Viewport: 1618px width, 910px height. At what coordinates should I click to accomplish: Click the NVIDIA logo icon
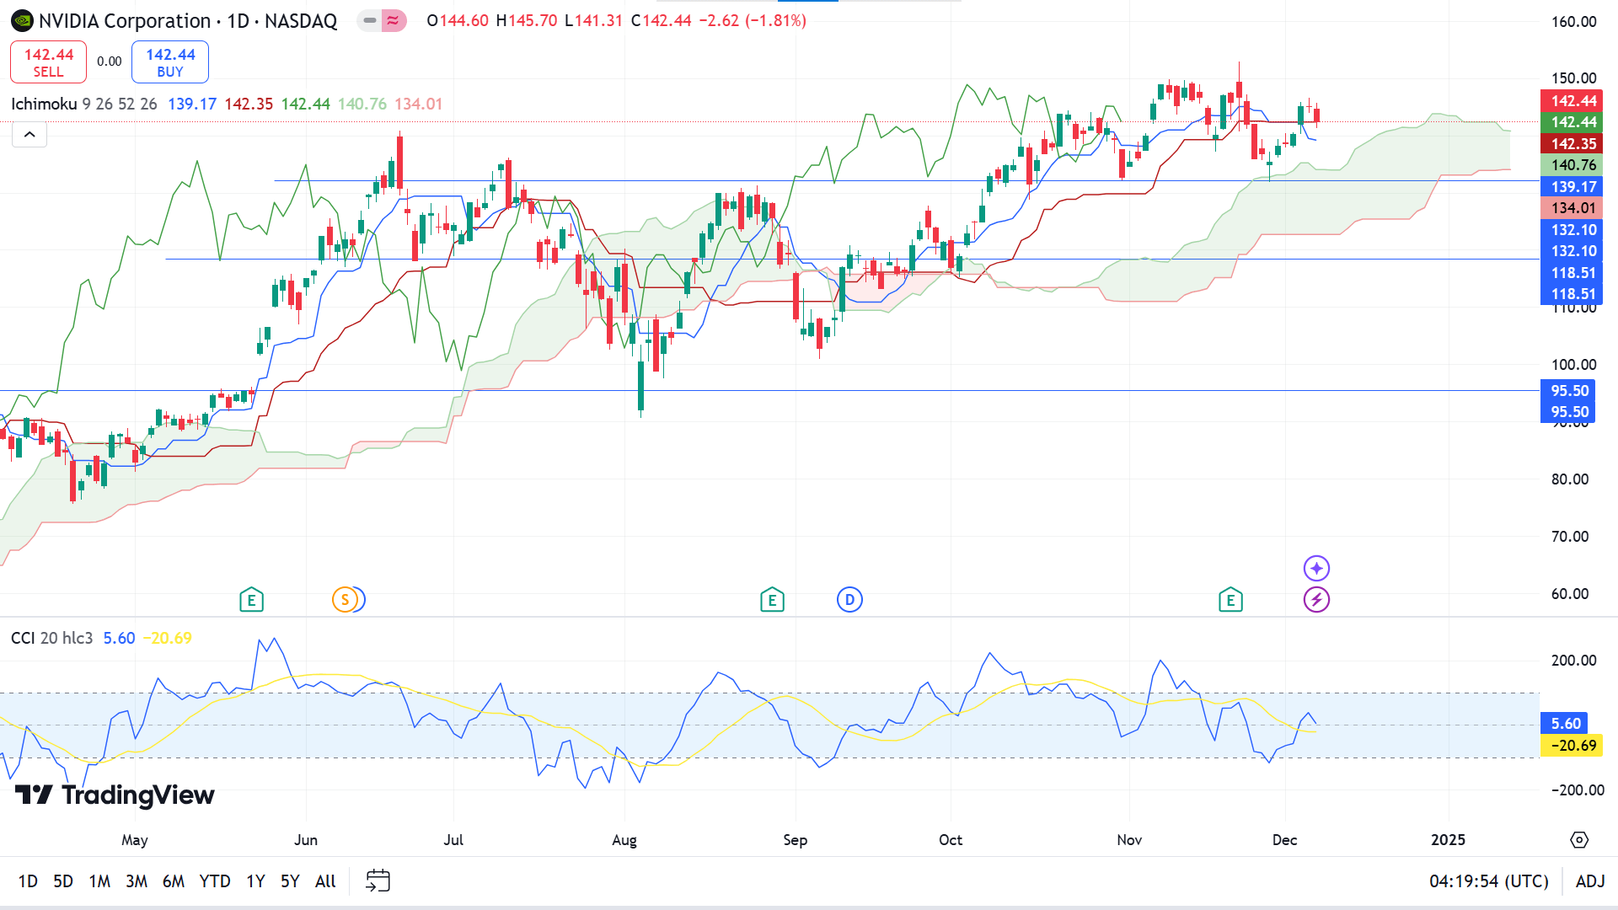pos(23,20)
